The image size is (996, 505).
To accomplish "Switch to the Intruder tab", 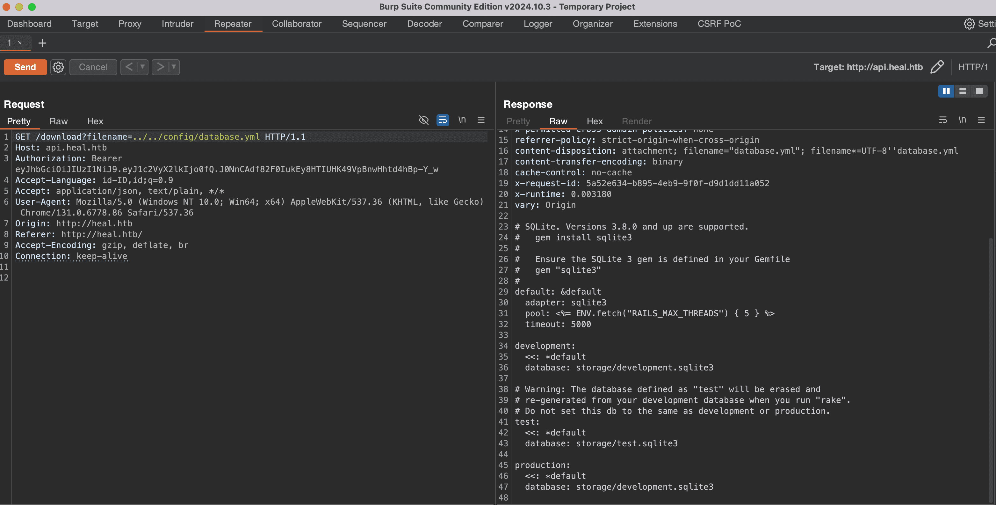I will coord(177,24).
